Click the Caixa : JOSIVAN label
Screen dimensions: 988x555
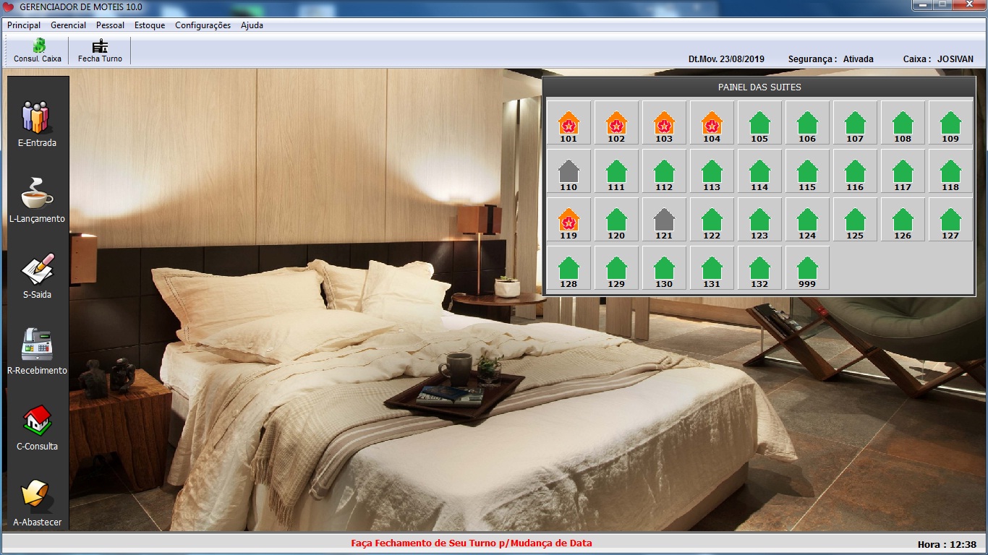point(938,59)
